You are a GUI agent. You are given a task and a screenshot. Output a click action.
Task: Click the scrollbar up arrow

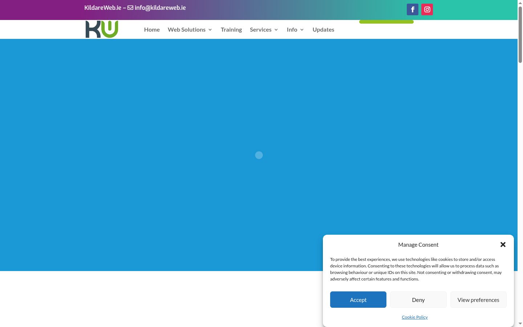pos(520,3)
